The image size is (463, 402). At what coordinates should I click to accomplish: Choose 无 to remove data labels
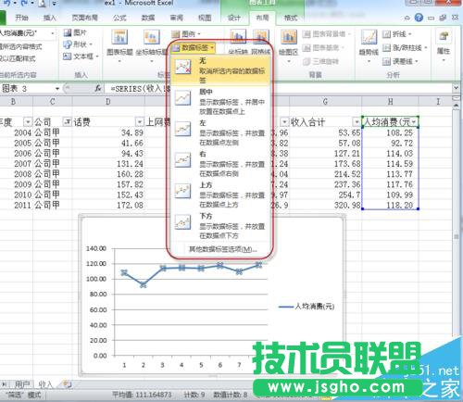click(220, 70)
